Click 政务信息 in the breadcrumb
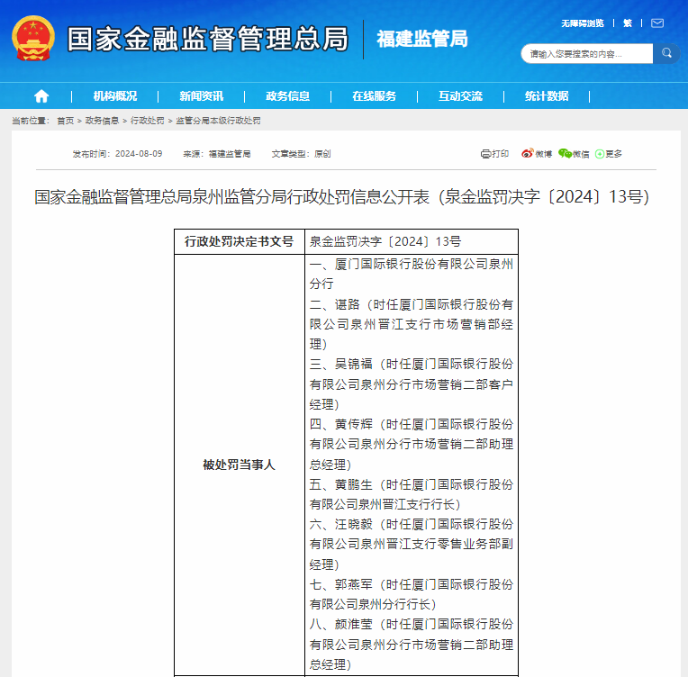The height and width of the screenshot is (677, 688). coord(102,121)
